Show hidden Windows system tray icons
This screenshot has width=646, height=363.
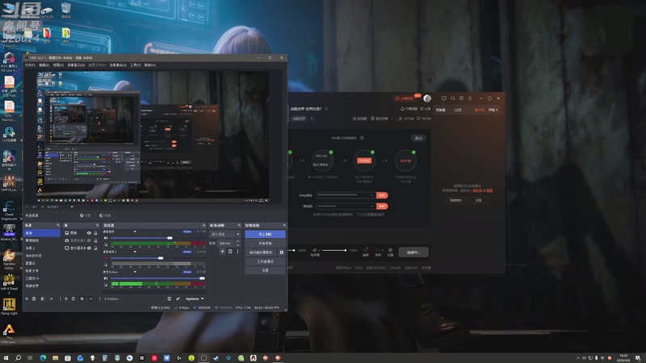click(x=577, y=358)
